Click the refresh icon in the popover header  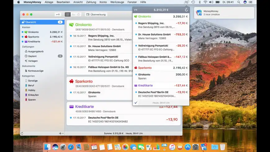point(186,10)
